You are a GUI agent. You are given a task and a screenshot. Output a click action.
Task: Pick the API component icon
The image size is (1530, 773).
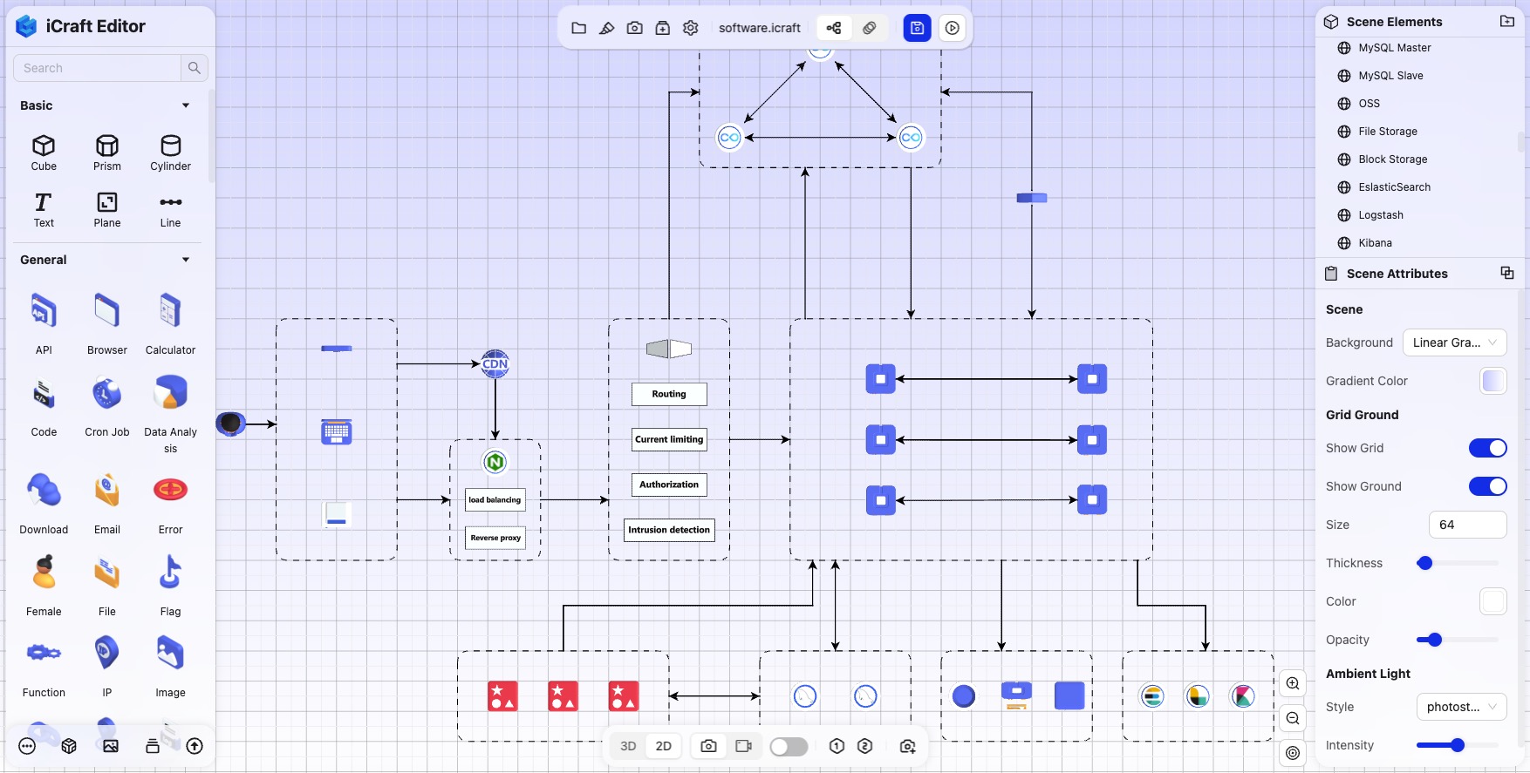(44, 312)
